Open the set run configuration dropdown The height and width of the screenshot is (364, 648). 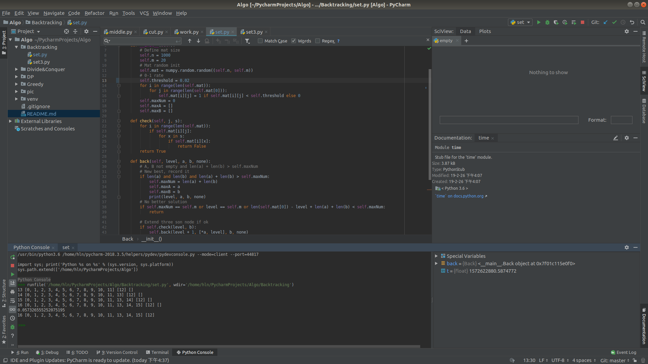tap(520, 22)
